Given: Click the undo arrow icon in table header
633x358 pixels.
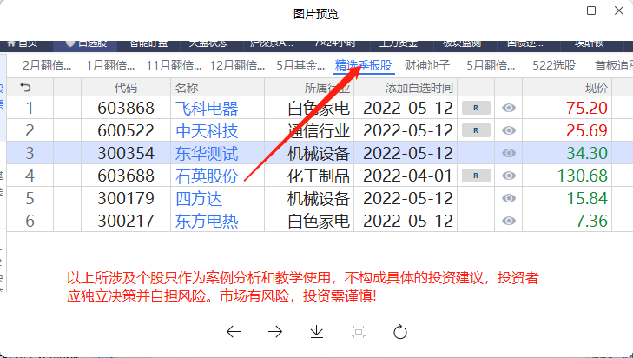Looking at the screenshot, I should point(25,87).
